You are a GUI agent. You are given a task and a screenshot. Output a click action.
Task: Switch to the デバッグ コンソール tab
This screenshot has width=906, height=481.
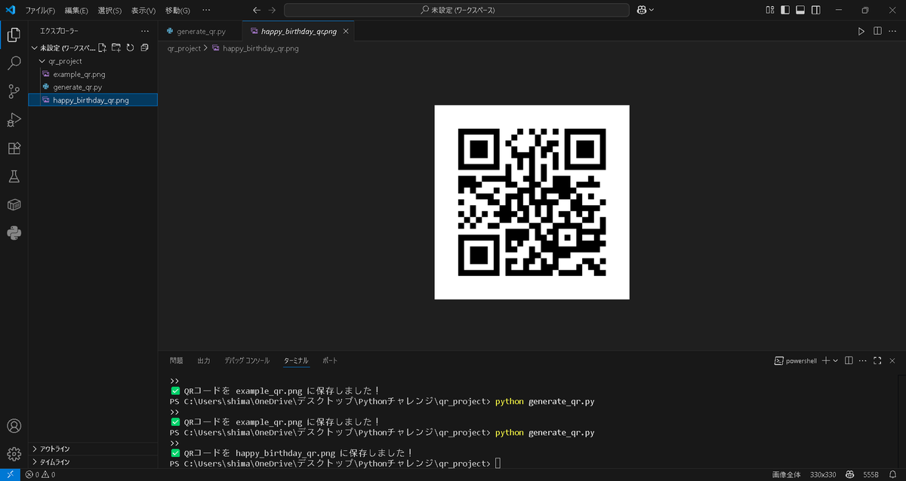[x=247, y=361]
